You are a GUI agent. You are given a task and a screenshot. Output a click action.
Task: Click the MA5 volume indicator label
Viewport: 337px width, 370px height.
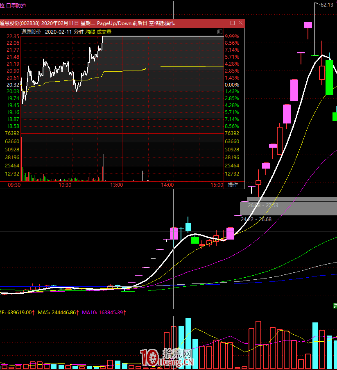click(57, 312)
